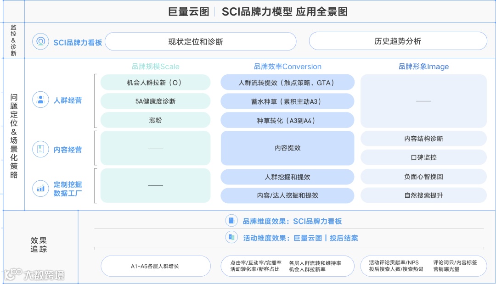Viewport: 496px width, 284px height.
Task: Click the 问题定位&场景化策略 vertical label
Action: 14,136
